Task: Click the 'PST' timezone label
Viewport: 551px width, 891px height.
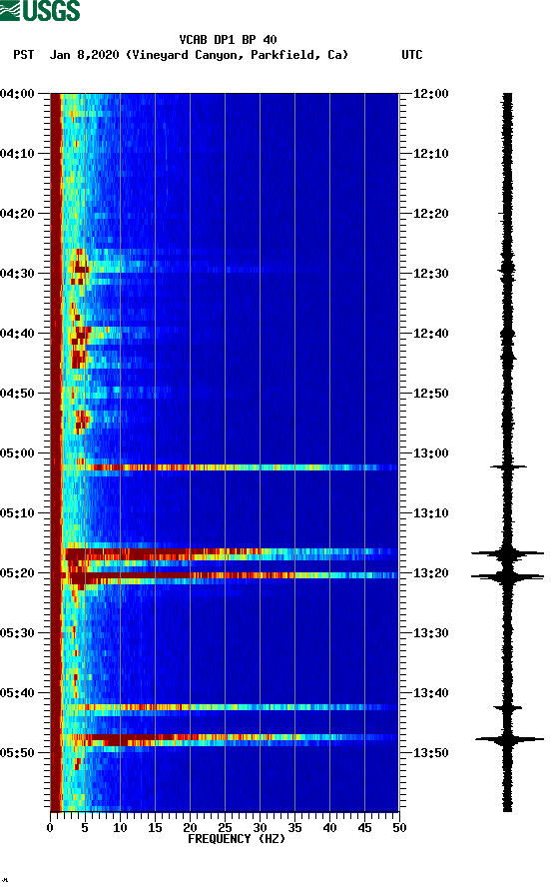Action: [24, 55]
